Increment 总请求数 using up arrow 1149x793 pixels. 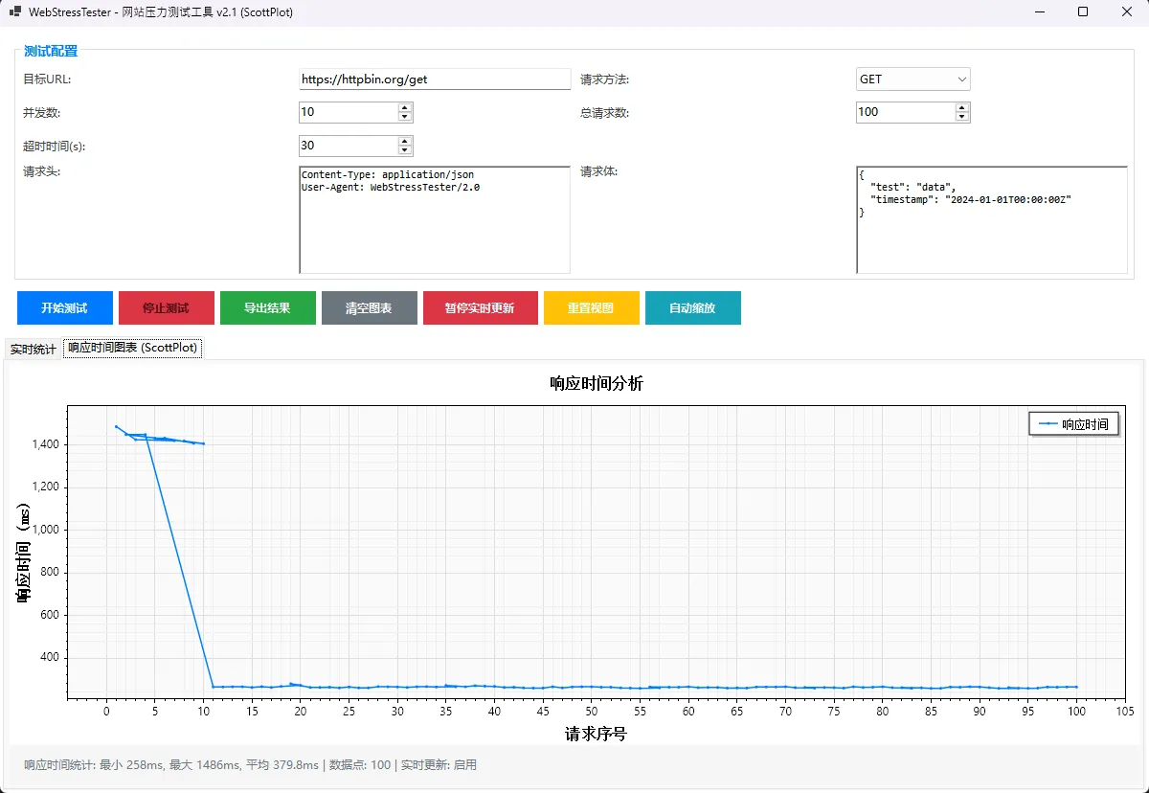[x=962, y=107]
